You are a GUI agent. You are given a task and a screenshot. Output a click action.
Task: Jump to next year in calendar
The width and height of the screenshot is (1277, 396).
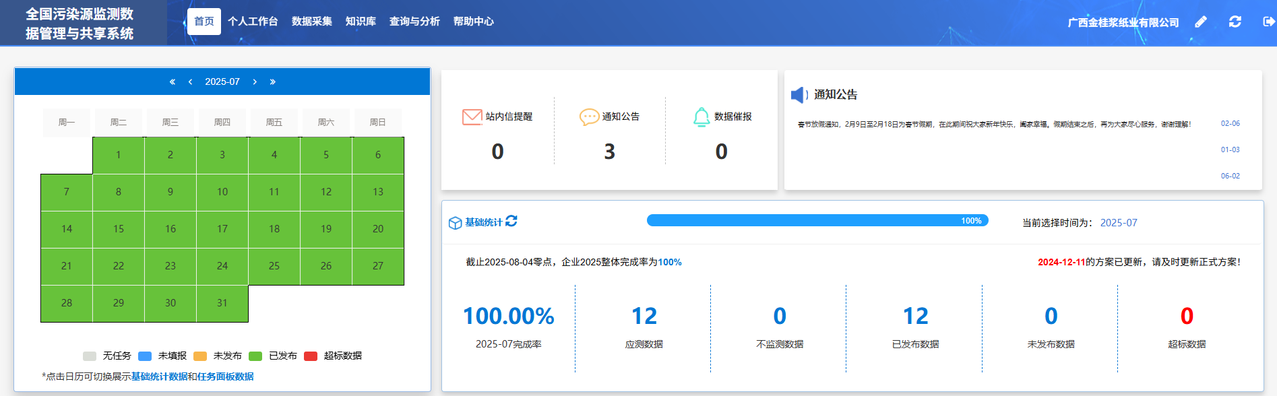tap(272, 81)
